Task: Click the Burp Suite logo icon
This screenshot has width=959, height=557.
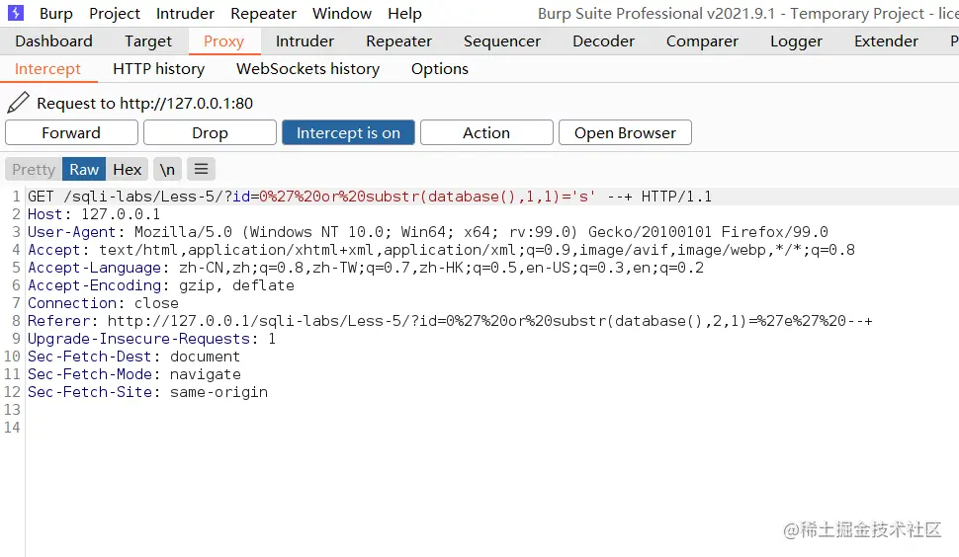Action: pos(15,13)
